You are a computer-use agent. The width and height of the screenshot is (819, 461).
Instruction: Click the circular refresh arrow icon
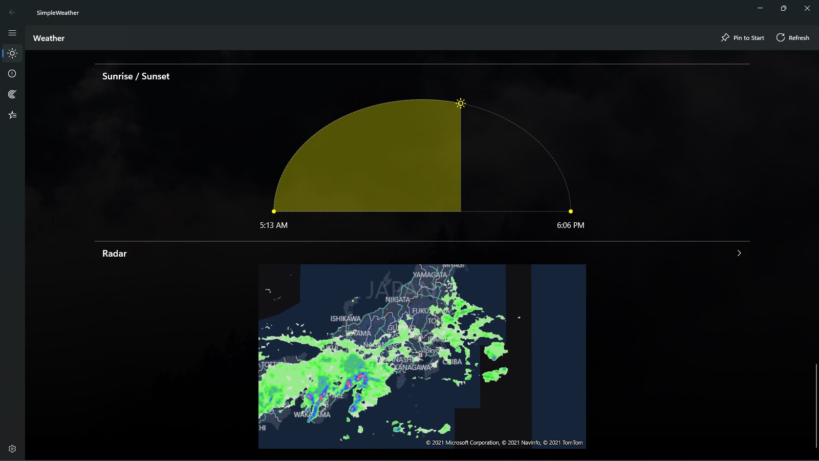click(x=780, y=37)
